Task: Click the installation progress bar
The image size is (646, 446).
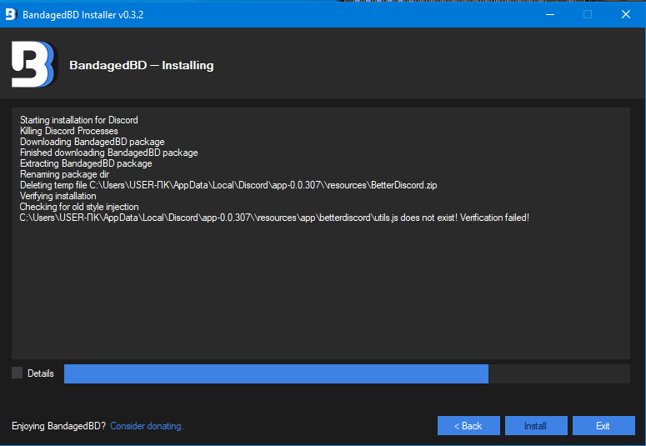Action: point(347,373)
